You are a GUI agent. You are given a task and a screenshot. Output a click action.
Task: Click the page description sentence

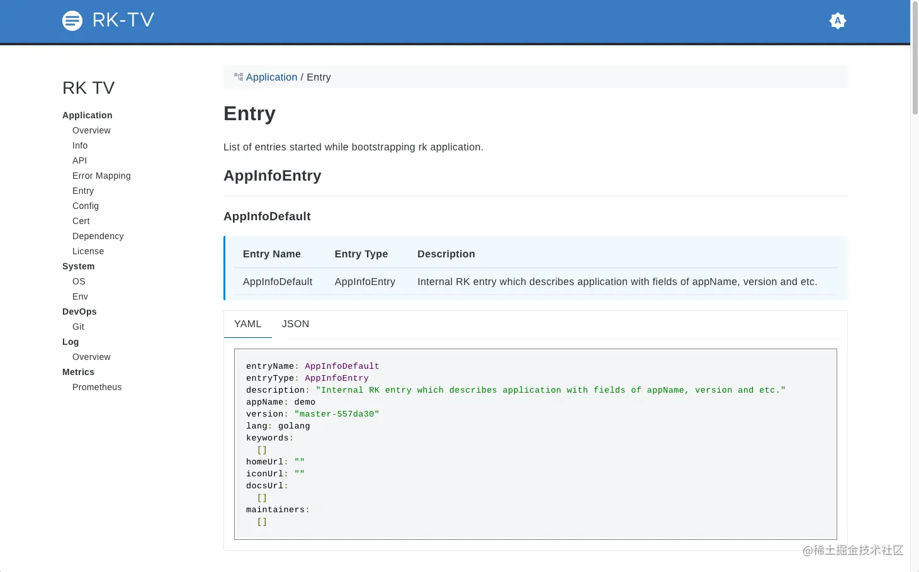[x=353, y=147]
